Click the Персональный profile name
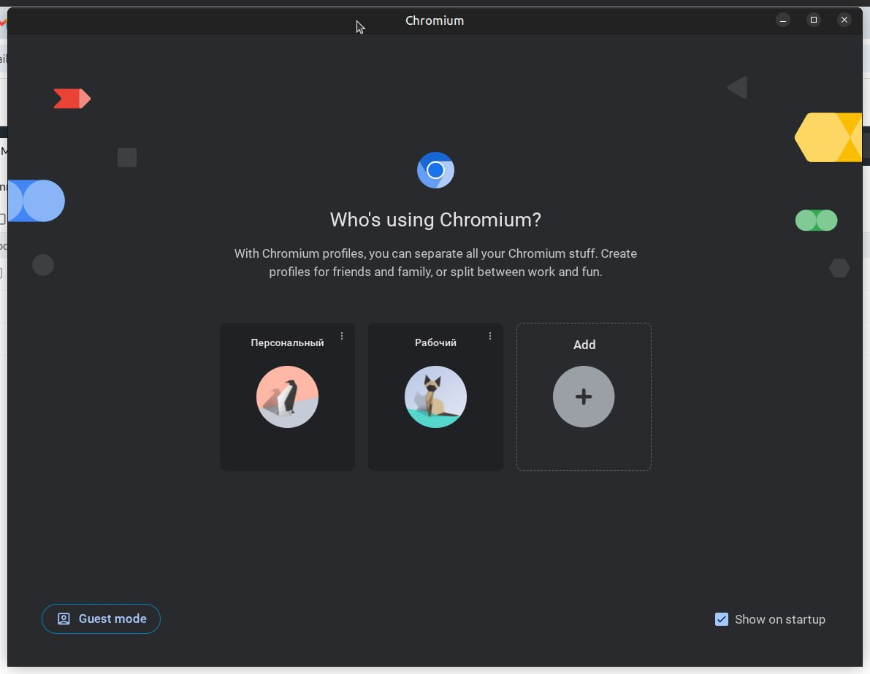The image size is (870, 674). (x=287, y=342)
